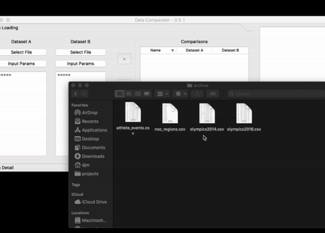Click the Dataset A columns list box
This screenshot has height=233, width=325.
(23, 114)
